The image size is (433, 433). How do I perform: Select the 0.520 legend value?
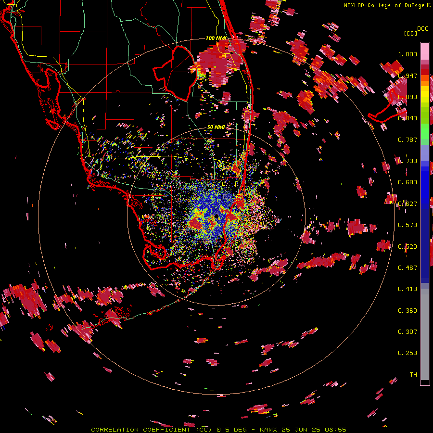coord(408,247)
